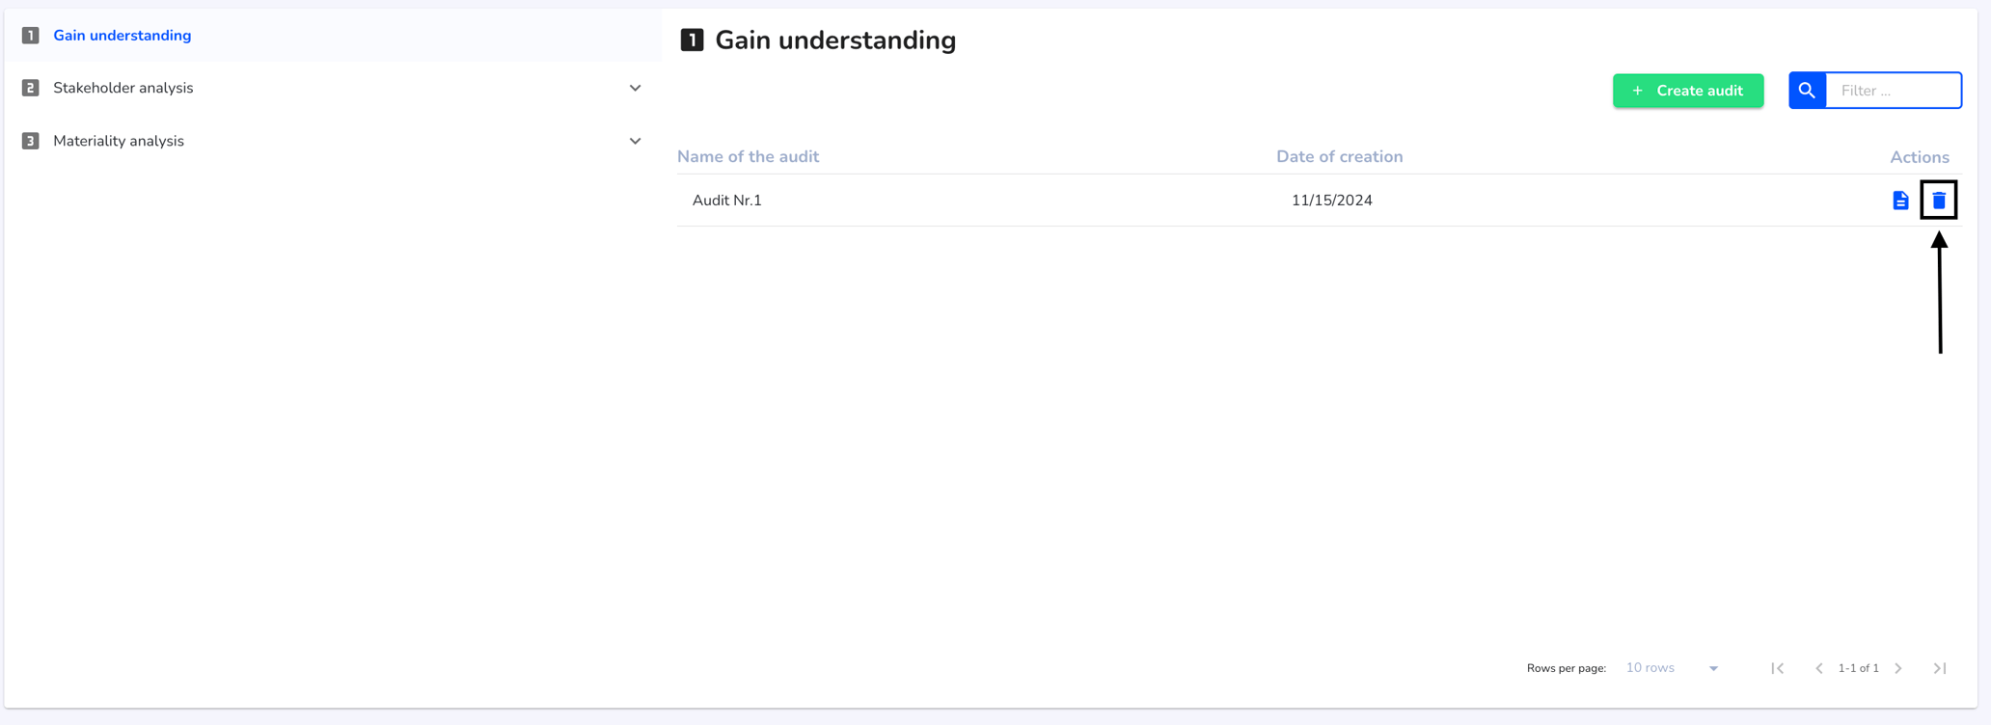Viewport: 1991px width, 725px height.
Task: Click the number 2 step badge in the sidebar
Action: tap(31, 88)
